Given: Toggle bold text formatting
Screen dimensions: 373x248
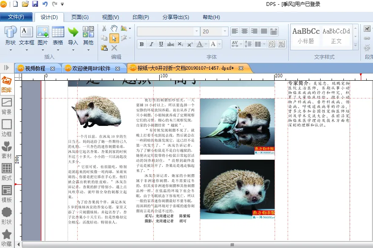Looking at the screenshot, I should pos(142,44).
